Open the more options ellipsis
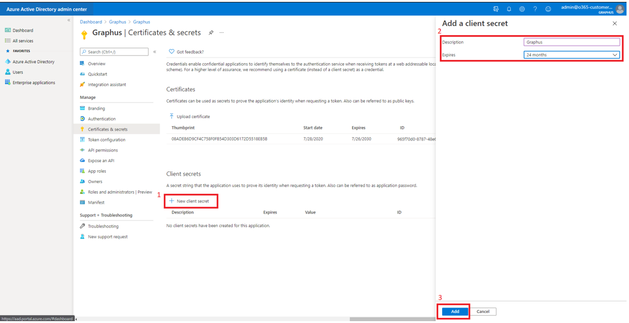 pos(222,33)
